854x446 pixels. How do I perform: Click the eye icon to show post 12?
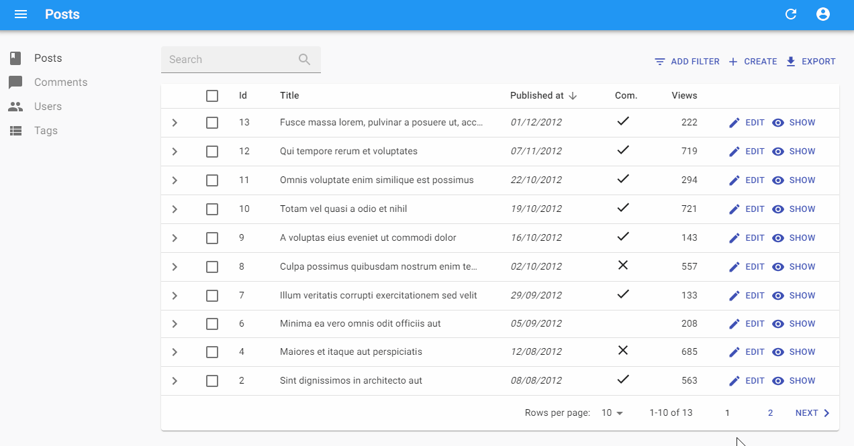click(x=777, y=151)
